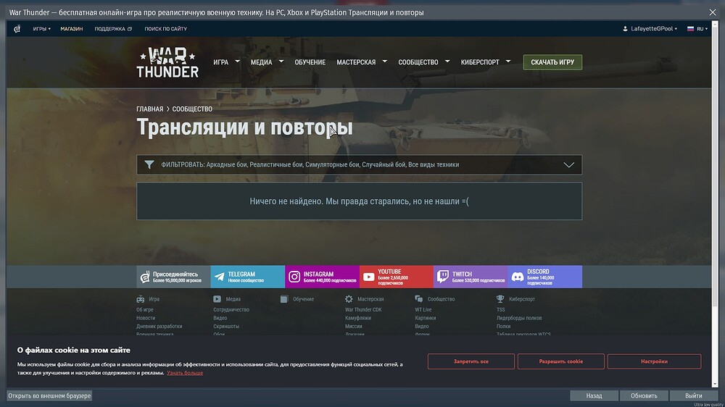Open the Instagram social tile
This screenshot has height=407, width=725.
coord(323,277)
